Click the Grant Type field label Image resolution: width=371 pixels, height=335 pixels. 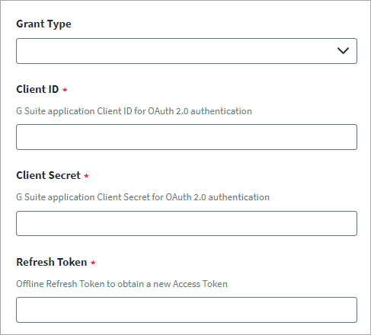pos(43,24)
